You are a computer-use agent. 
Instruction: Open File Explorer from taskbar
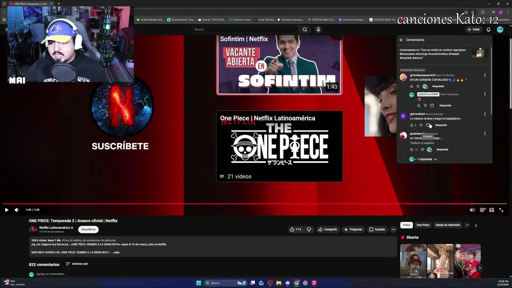(279, 283)
